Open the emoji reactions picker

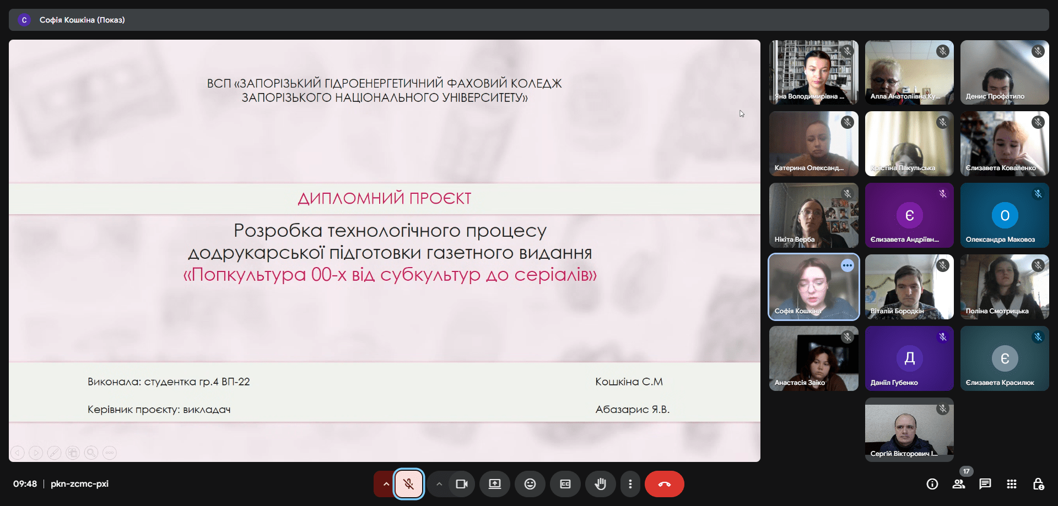pyautogui.click(x=530, y=484)
